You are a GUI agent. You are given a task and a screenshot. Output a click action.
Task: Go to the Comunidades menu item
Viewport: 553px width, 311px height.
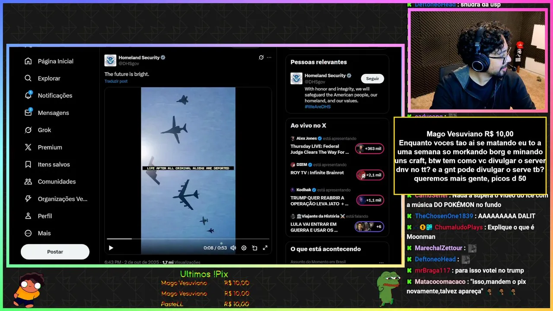(57, 182)
